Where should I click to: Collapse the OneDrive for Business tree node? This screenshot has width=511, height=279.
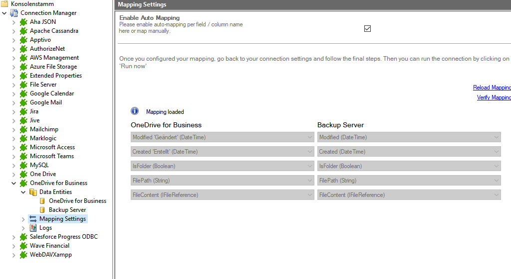(x=13, y=183)
